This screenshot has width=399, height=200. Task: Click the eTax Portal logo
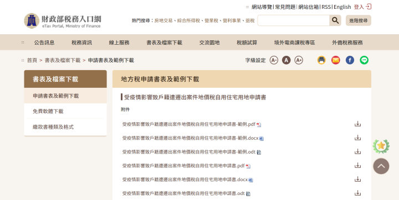[63, 21]
